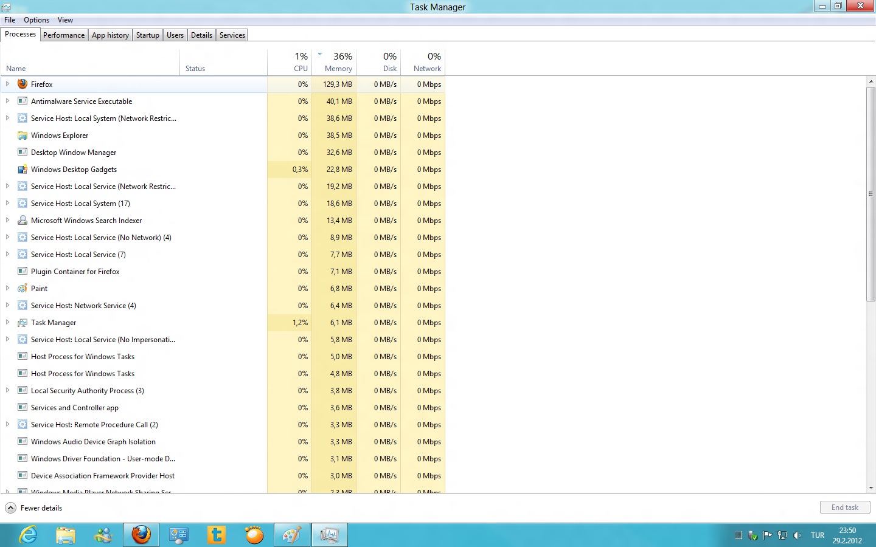The height and width of the screenshot is (547, 876).
Task: Click the End task button
Action: point(845,507)
